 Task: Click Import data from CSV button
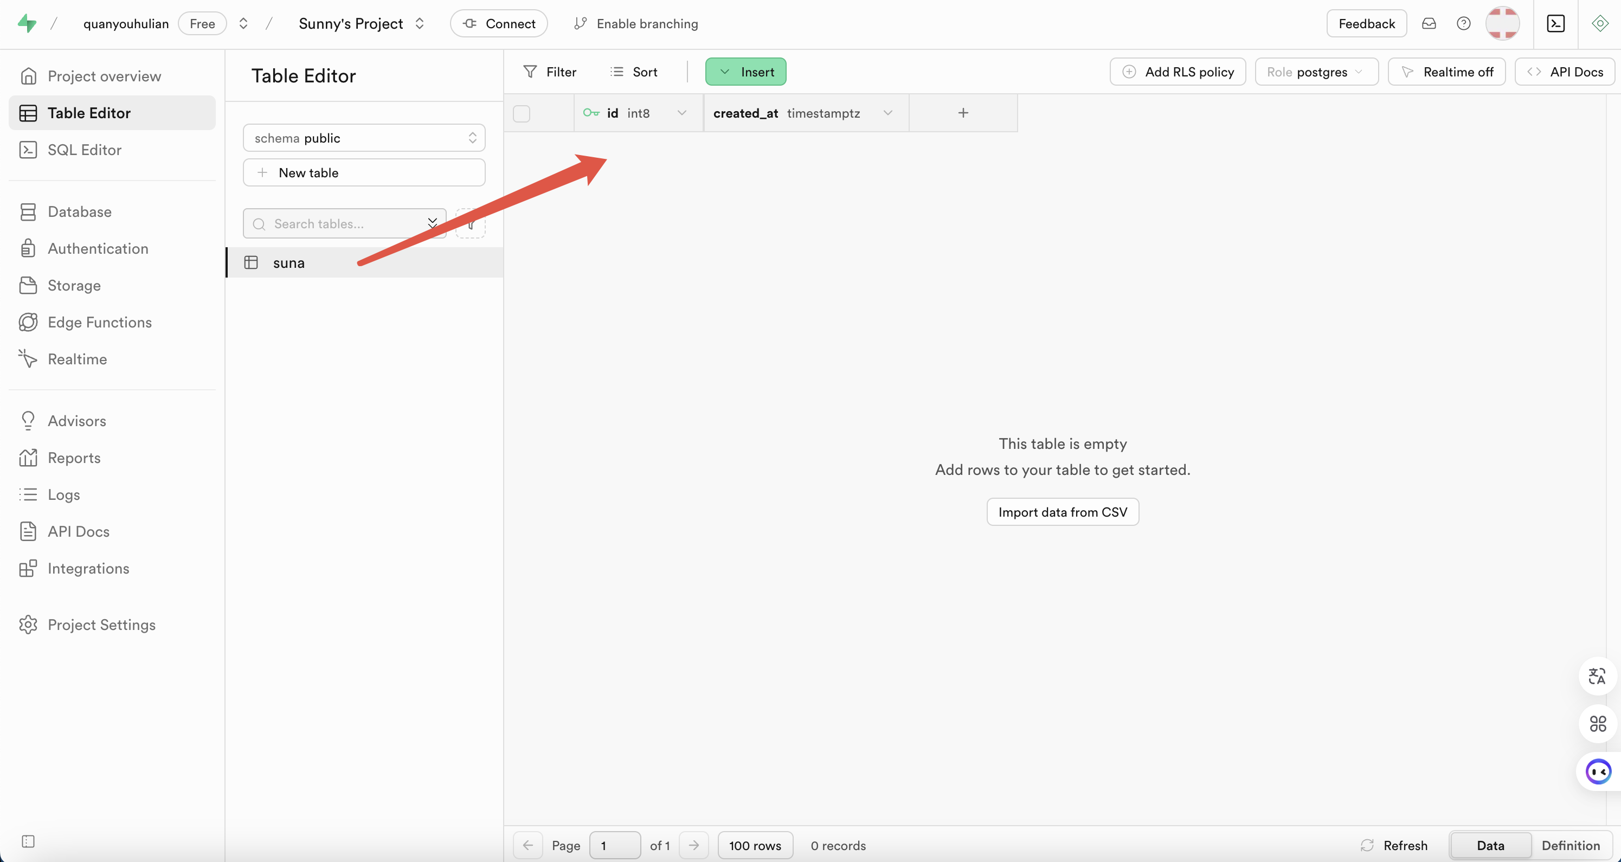[1062, 512]
